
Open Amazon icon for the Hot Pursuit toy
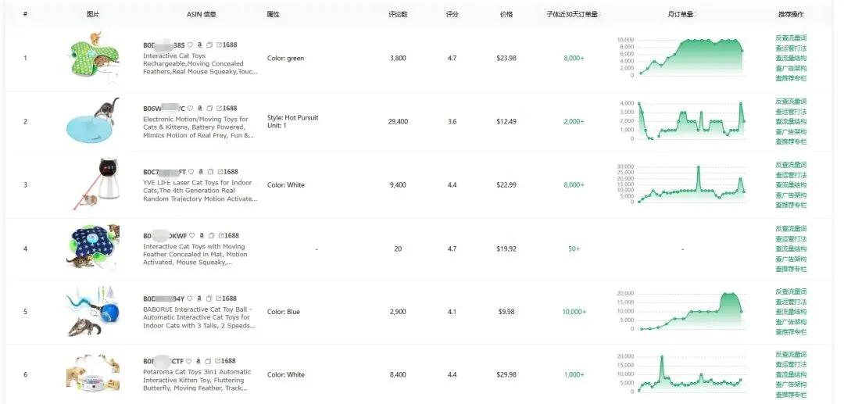199,109
